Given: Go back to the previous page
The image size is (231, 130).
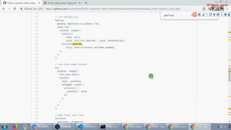Looking at the screenshot, I should [x=4, y=9].
